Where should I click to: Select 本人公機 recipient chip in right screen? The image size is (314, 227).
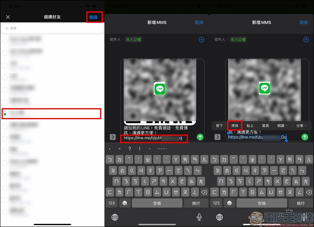238,40
